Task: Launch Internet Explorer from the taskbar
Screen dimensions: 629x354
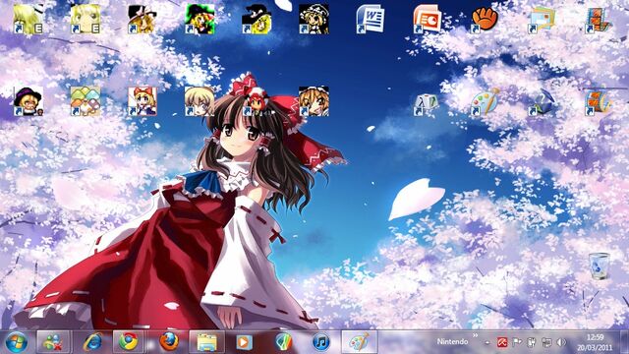Action: tap(92, 342)
